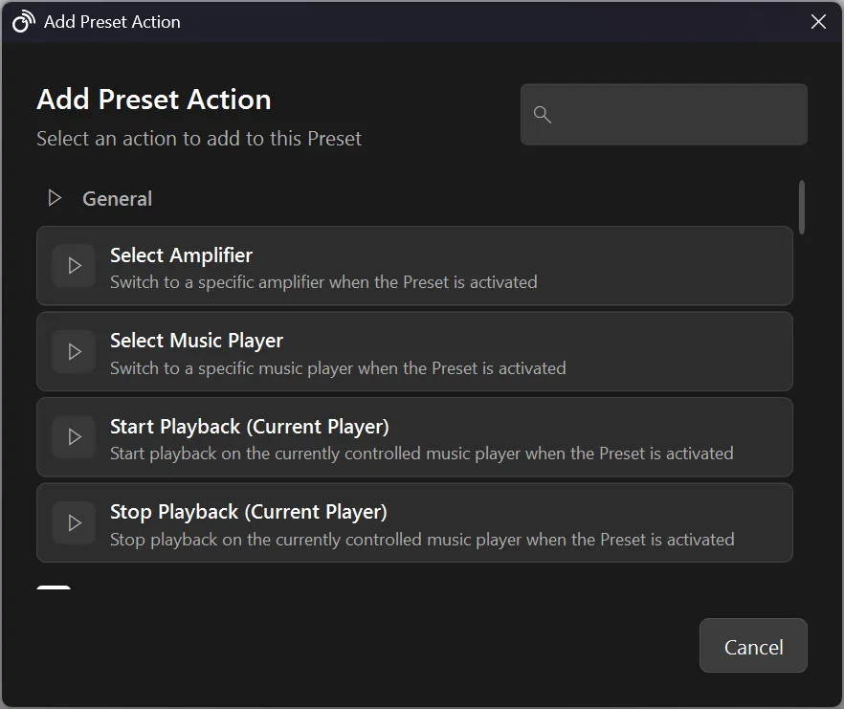
Task: Click the play icon on Stop Playback action
Action: pyautogui.click(x=74, y=522)
